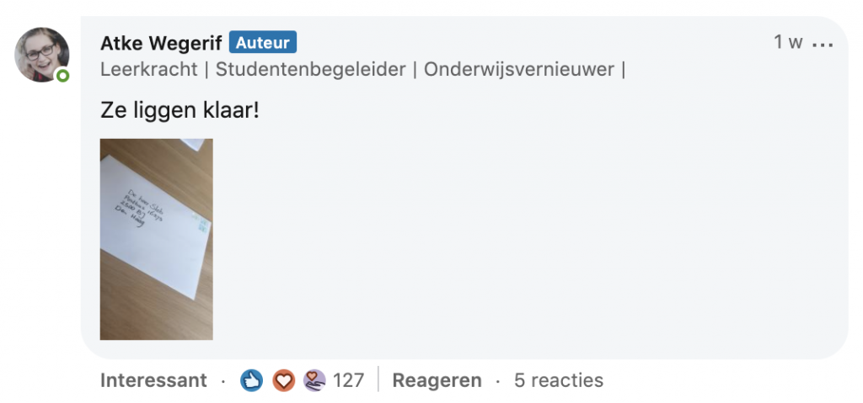Click the blue thumbs-up reaction icon
This screenshot has height=403, width=863.
pyautogui.click(x=251, y=380)
